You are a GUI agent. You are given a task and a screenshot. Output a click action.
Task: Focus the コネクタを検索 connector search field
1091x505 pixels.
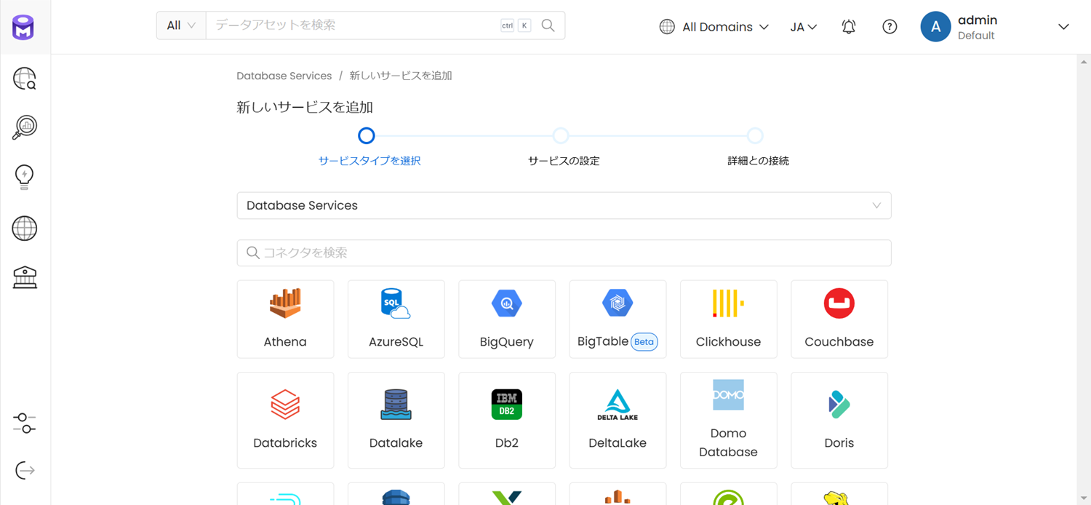pos(564,253)
